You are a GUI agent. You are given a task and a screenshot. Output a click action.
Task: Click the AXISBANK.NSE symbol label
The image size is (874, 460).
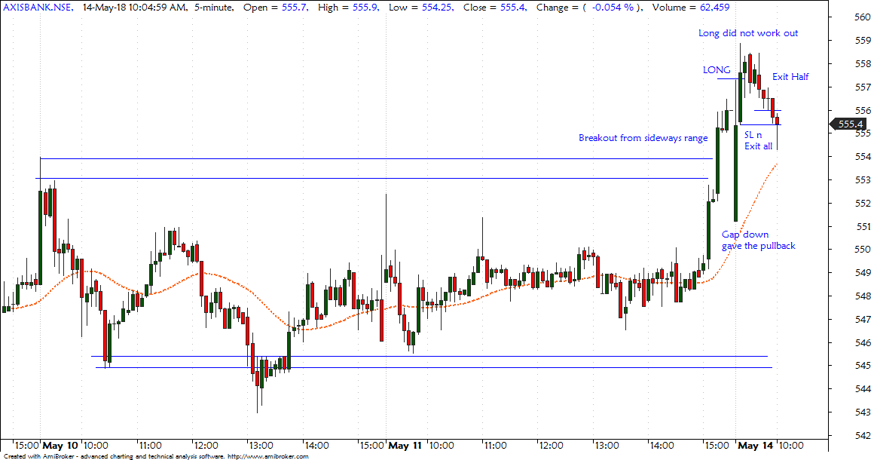pos(38,8)
